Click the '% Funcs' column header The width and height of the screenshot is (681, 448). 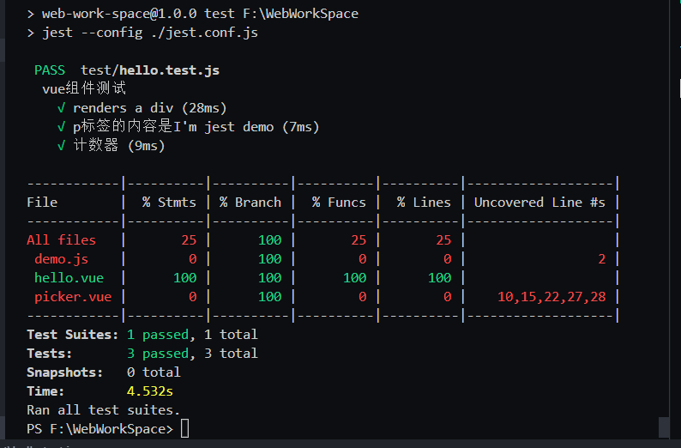tap(339, 202)
